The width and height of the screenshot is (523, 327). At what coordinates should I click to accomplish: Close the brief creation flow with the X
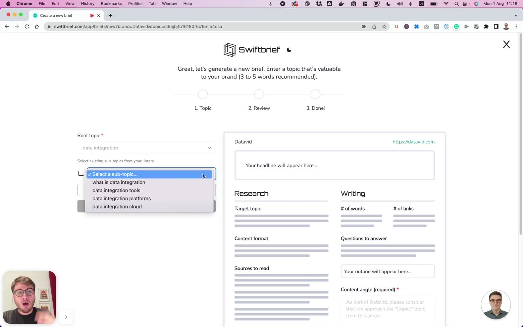tap(506, 44)
